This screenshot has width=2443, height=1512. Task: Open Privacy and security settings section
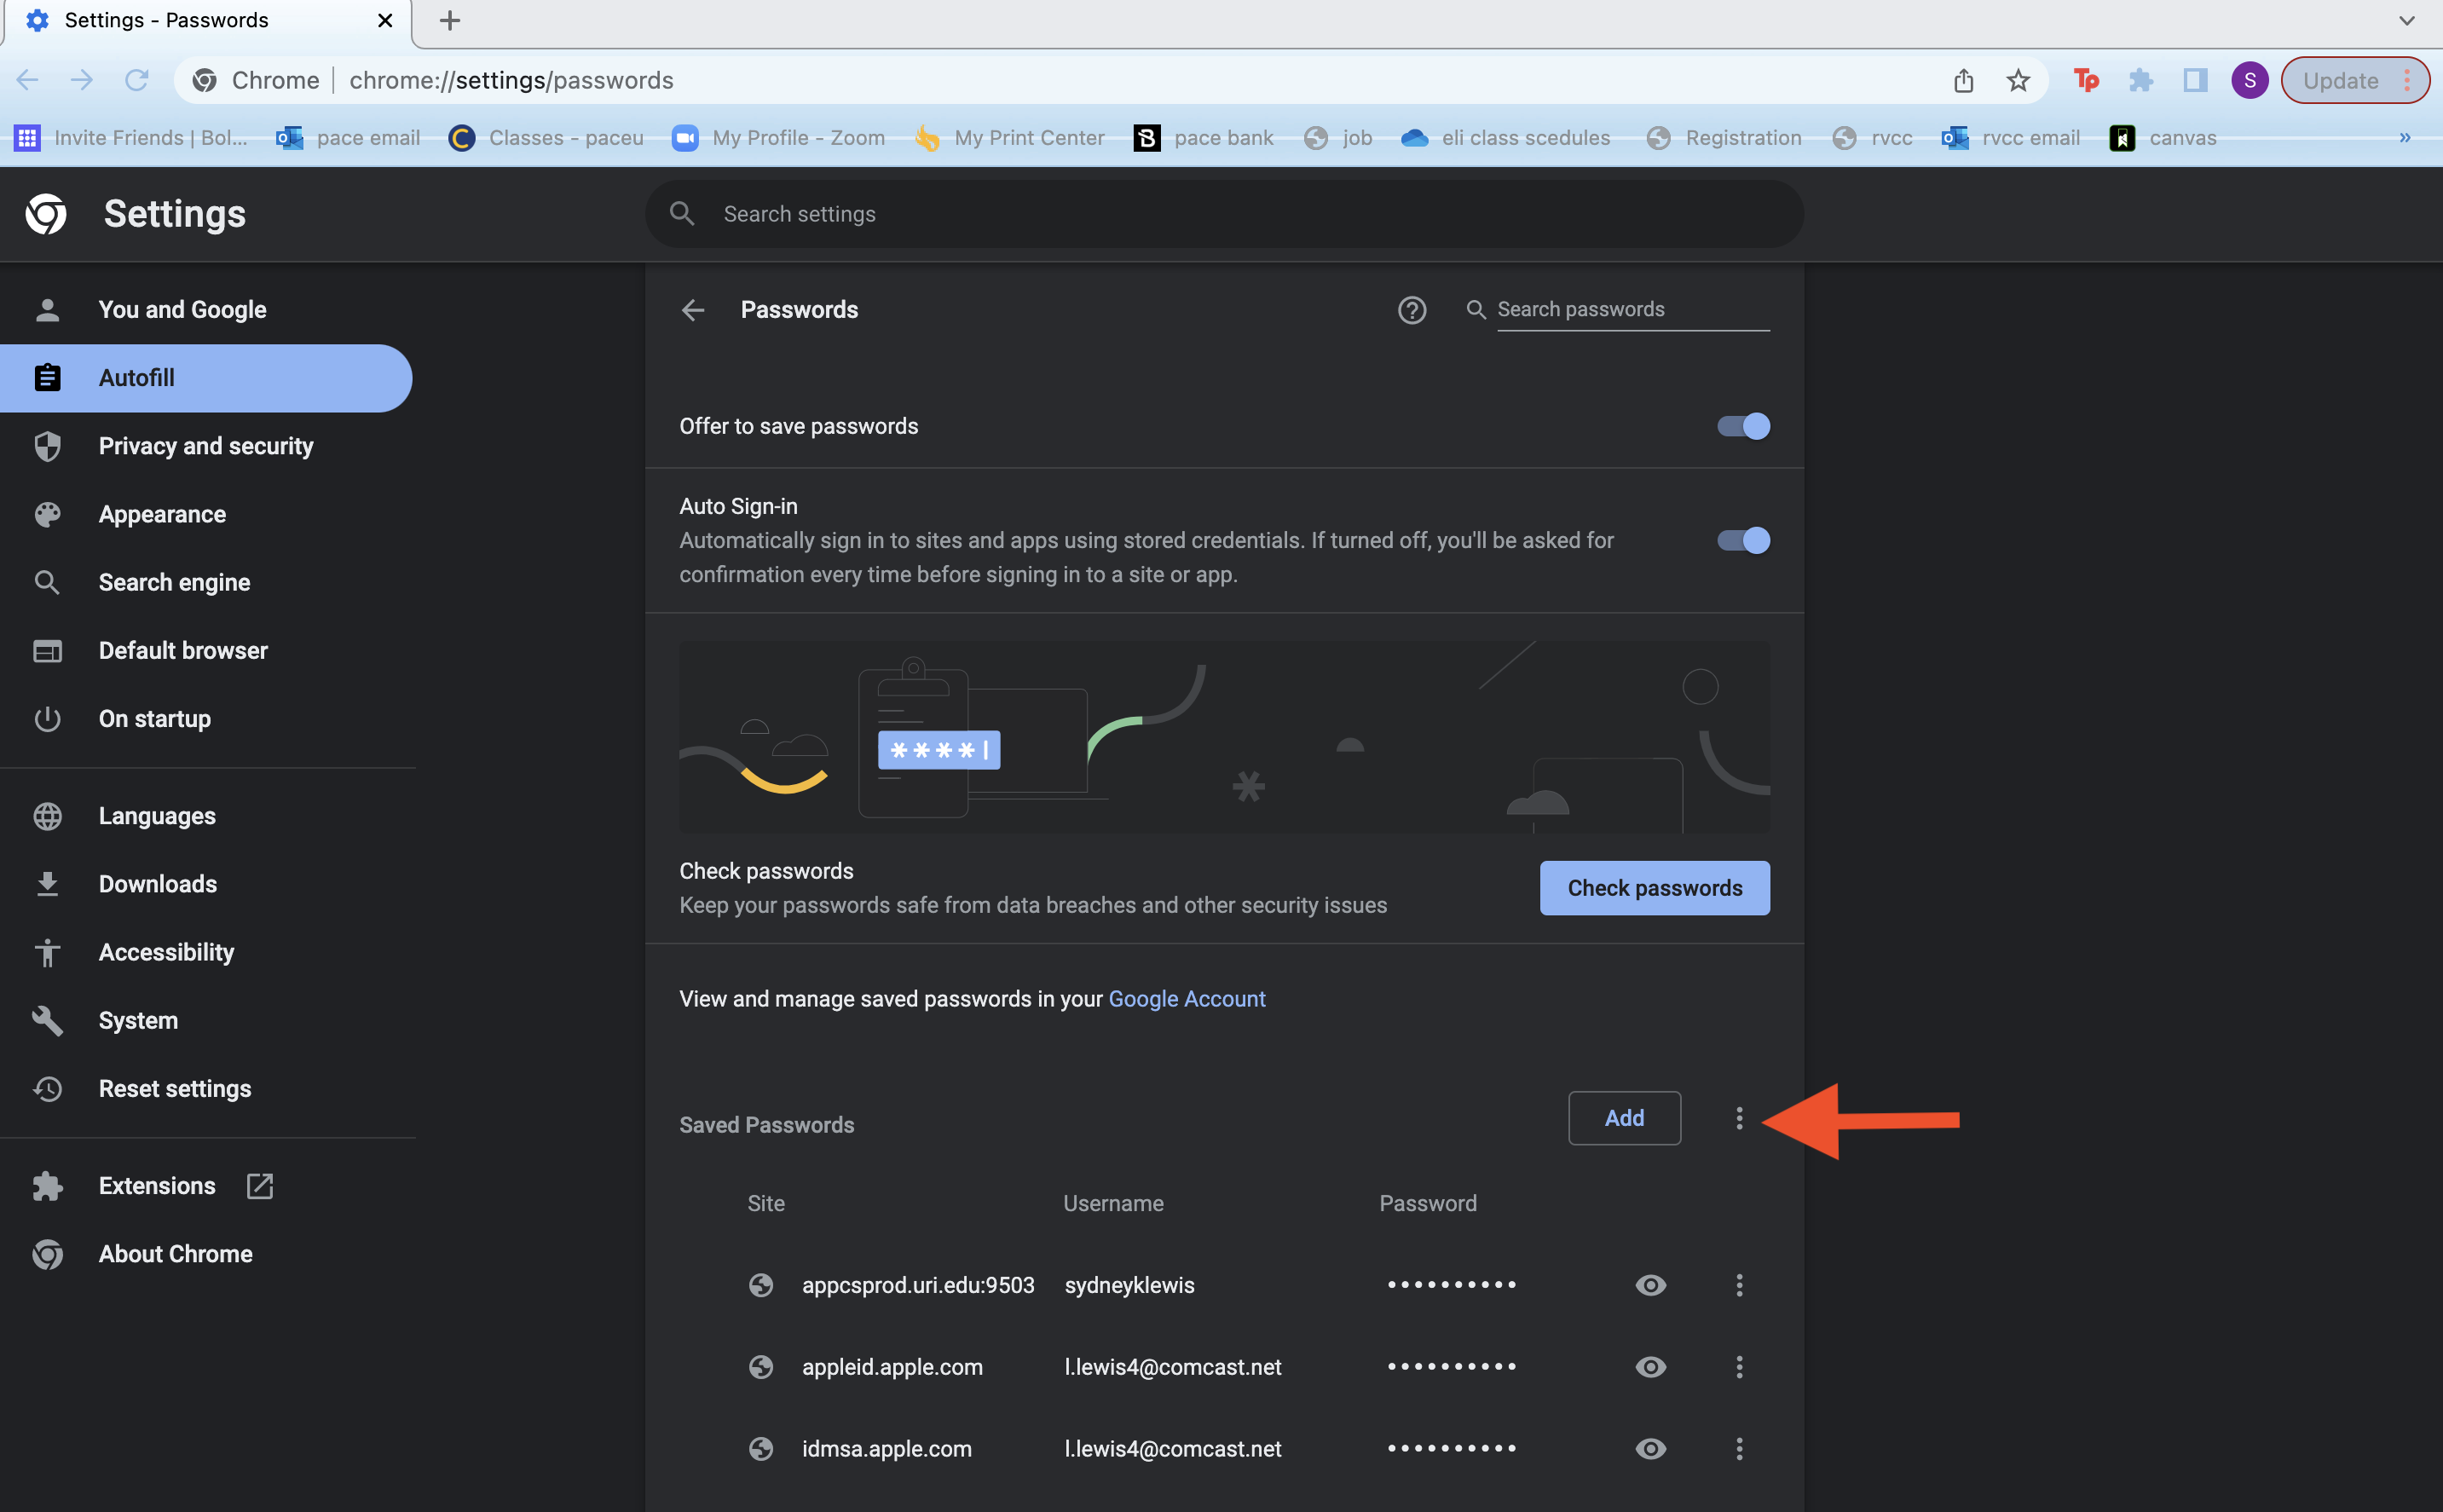pyautogui.click(x=205, y=446)
